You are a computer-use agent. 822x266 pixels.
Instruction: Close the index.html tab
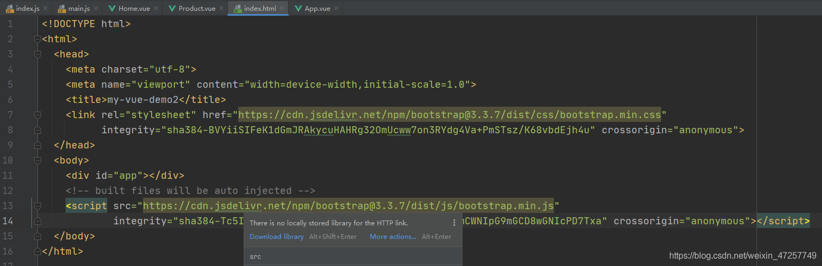pos(282,9)
